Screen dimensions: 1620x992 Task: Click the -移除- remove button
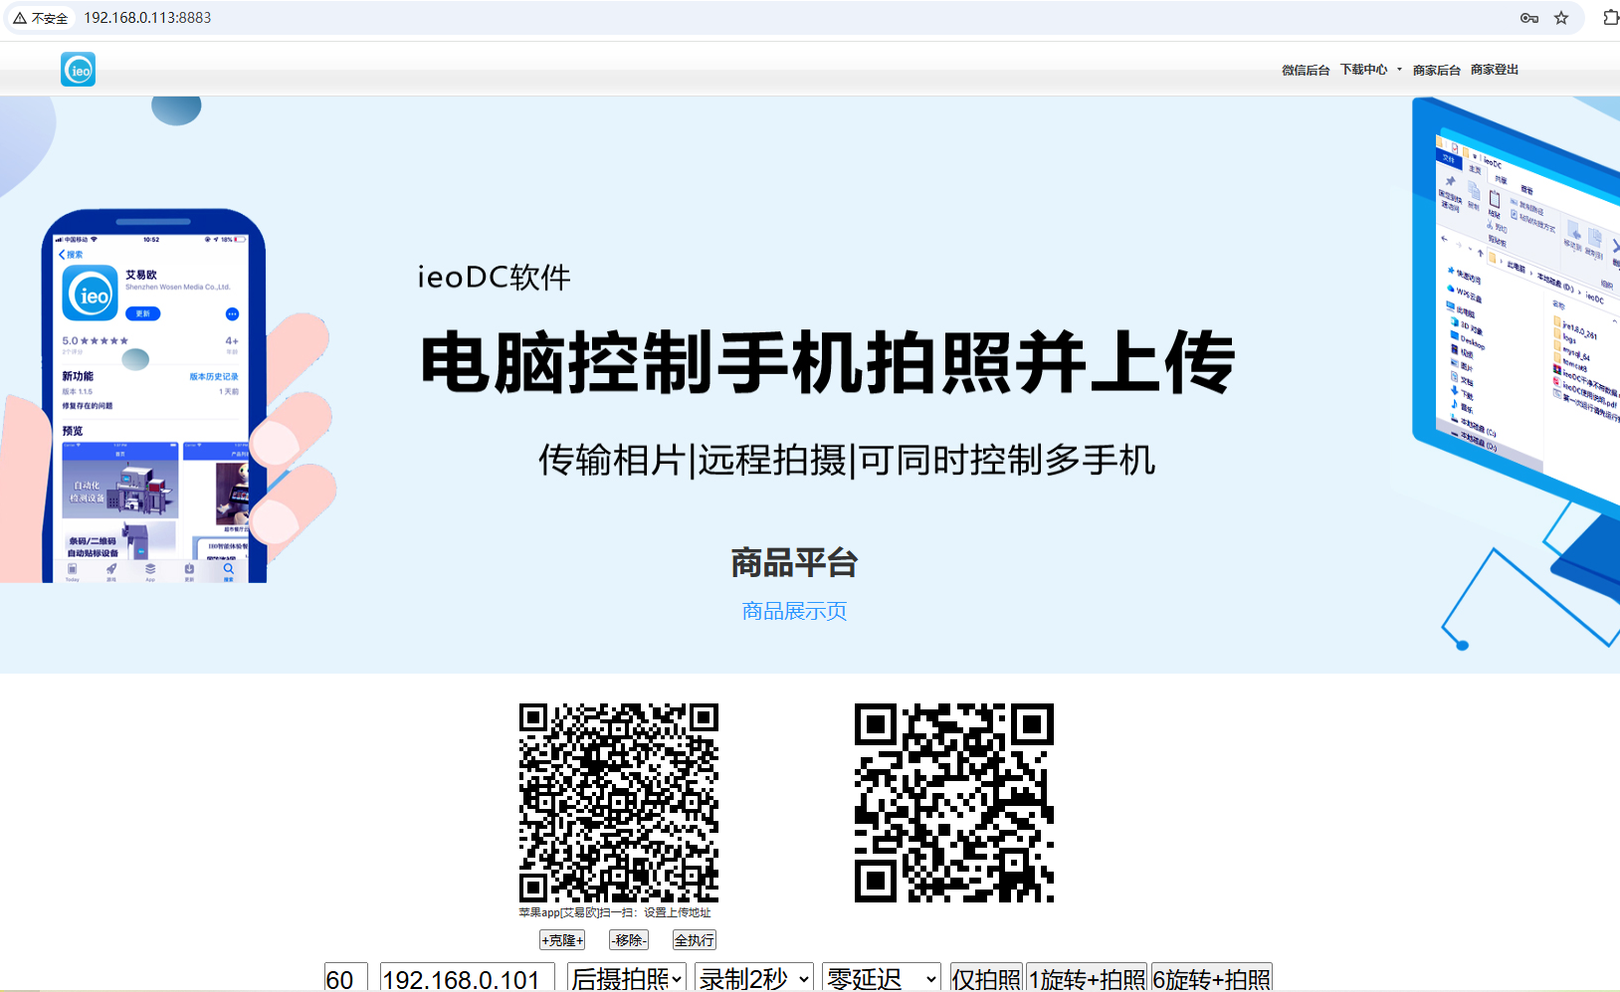pyautogui.click(x=629, y=940)
